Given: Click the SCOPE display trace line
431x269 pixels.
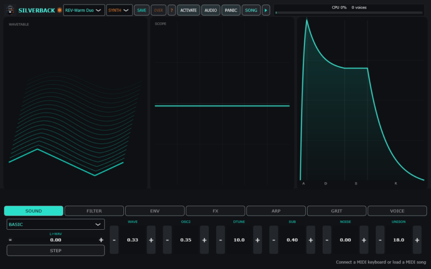Looking at the screenshot, I should [222, 106].
